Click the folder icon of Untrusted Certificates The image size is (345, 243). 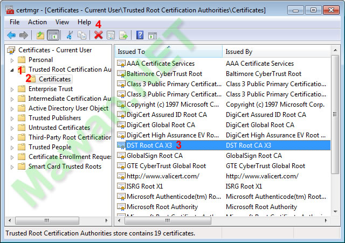[x=22, y=128]
